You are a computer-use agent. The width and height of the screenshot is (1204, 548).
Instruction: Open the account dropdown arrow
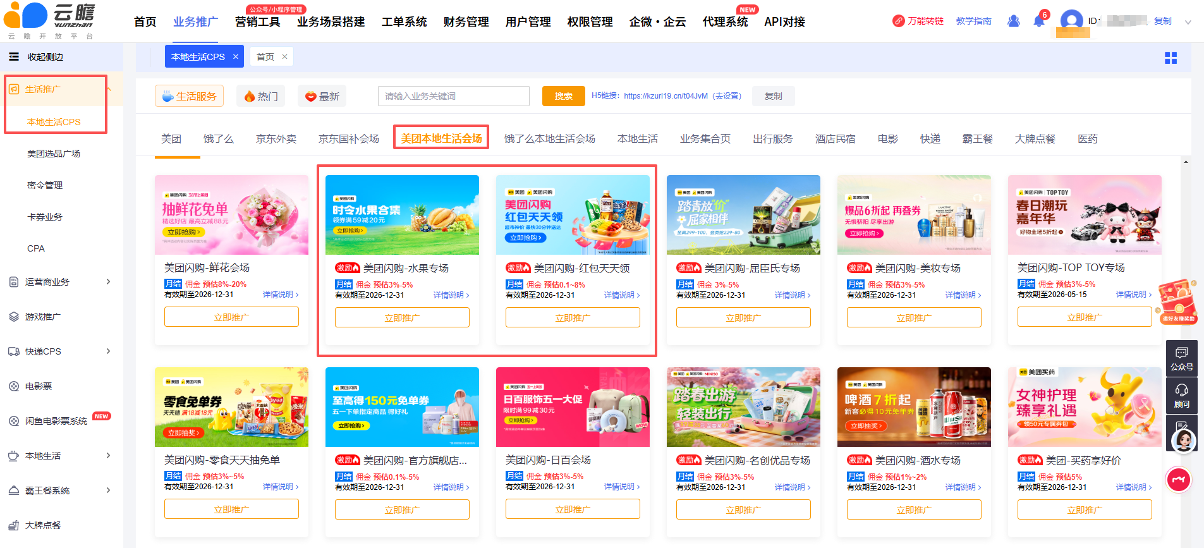[x=1188, y=22]
